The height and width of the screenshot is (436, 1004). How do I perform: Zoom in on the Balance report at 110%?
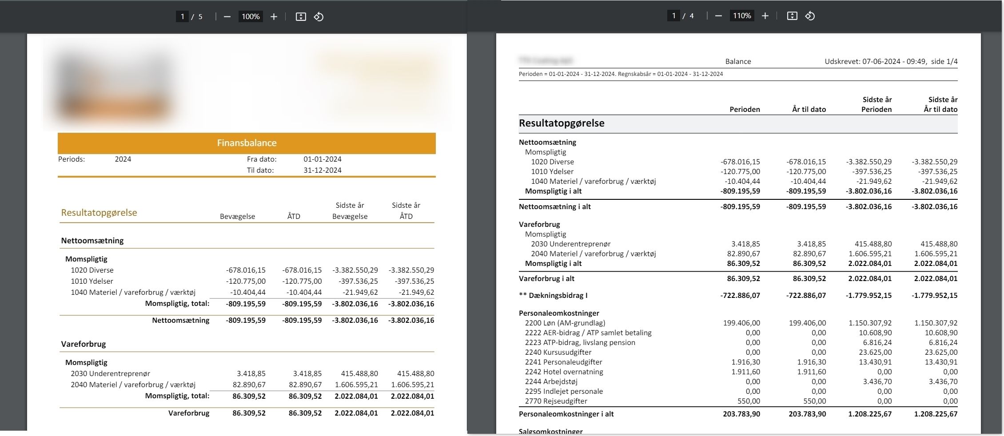click(x=765, y=16)
